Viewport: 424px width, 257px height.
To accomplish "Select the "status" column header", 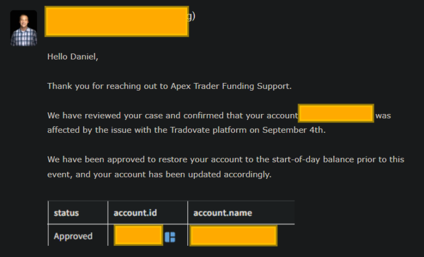I will pyautogui.click(x=66, y=212).
